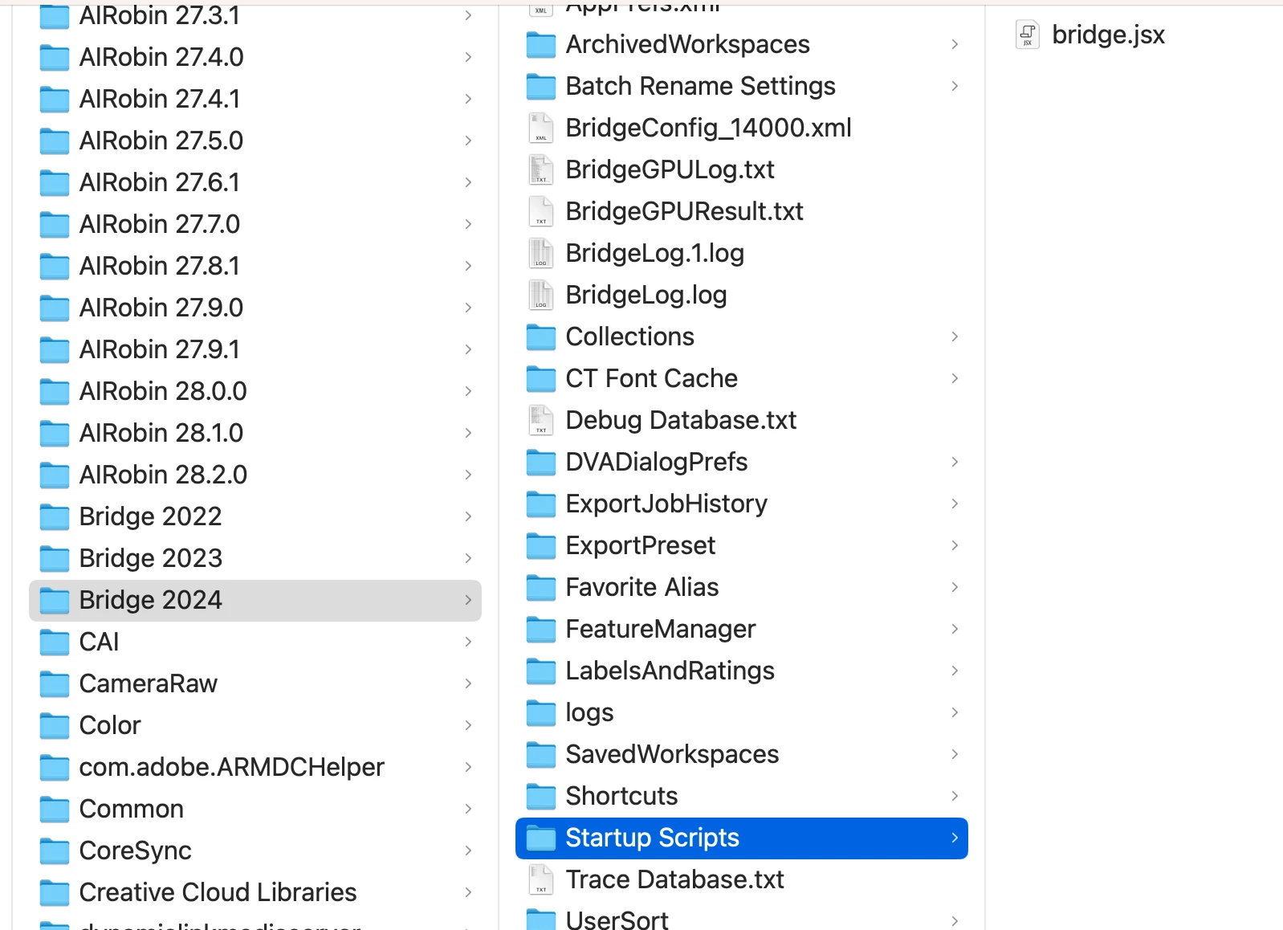Viewport: 1283px width, 930px height.
Task: Click the Batch Rename Settings folder icon
Action: click(540, 87)
